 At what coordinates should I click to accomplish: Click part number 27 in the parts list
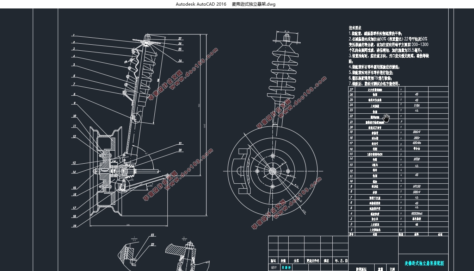351,89
